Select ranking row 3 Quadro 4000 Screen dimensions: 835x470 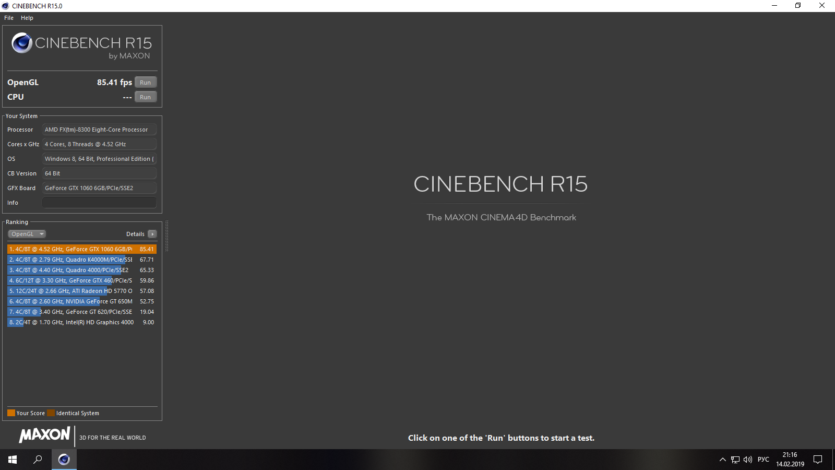click(82, 270)
